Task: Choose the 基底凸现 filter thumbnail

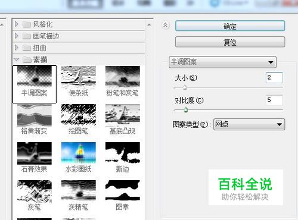Action: (123, 115)
